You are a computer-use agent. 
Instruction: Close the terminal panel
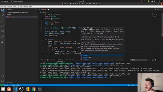click(x=161, y=60)
